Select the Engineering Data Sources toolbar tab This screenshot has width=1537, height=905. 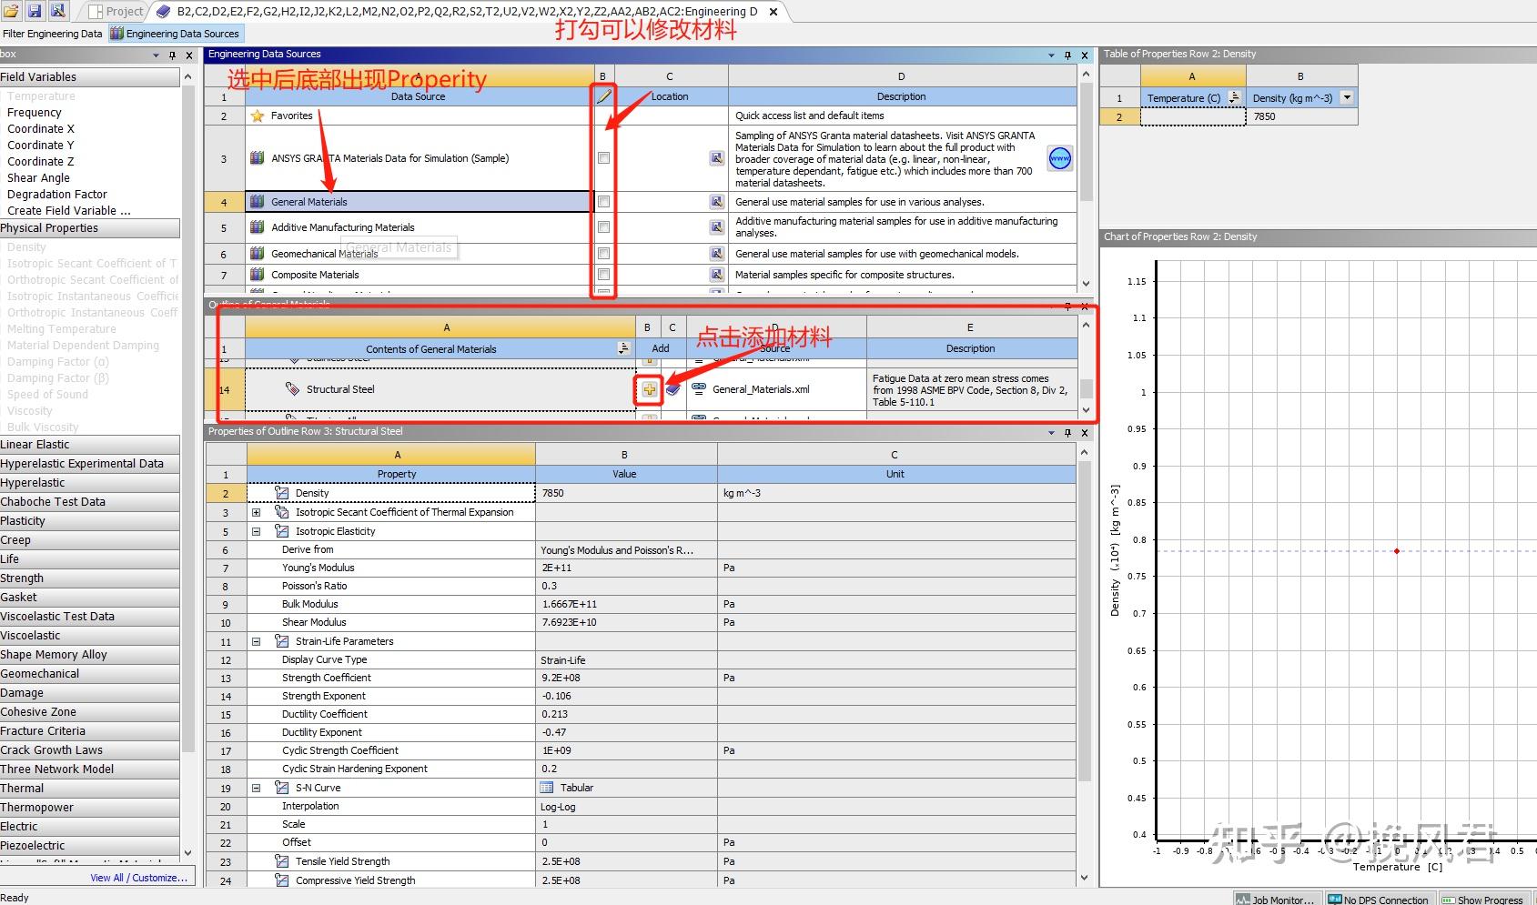[x=176, y=34]
